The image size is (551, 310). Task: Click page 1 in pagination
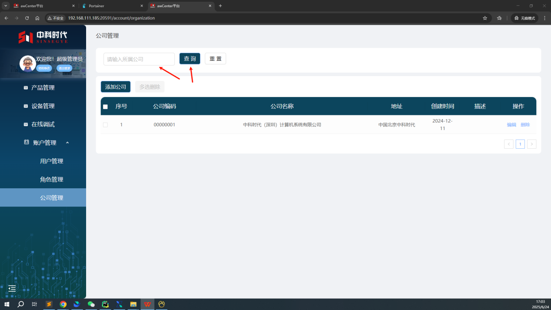click(x=520, y=144)
